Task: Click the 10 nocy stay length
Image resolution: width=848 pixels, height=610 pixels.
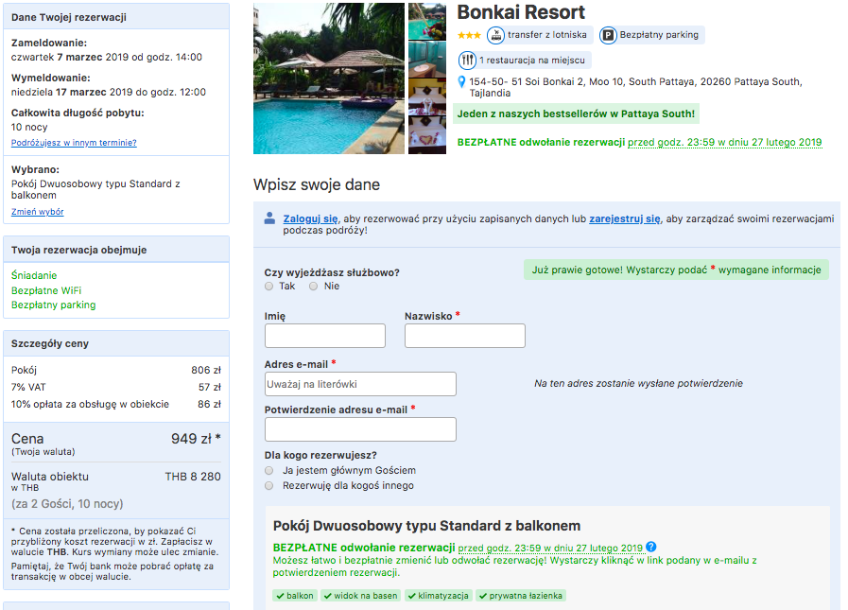Action: click(x=29, y=127)
